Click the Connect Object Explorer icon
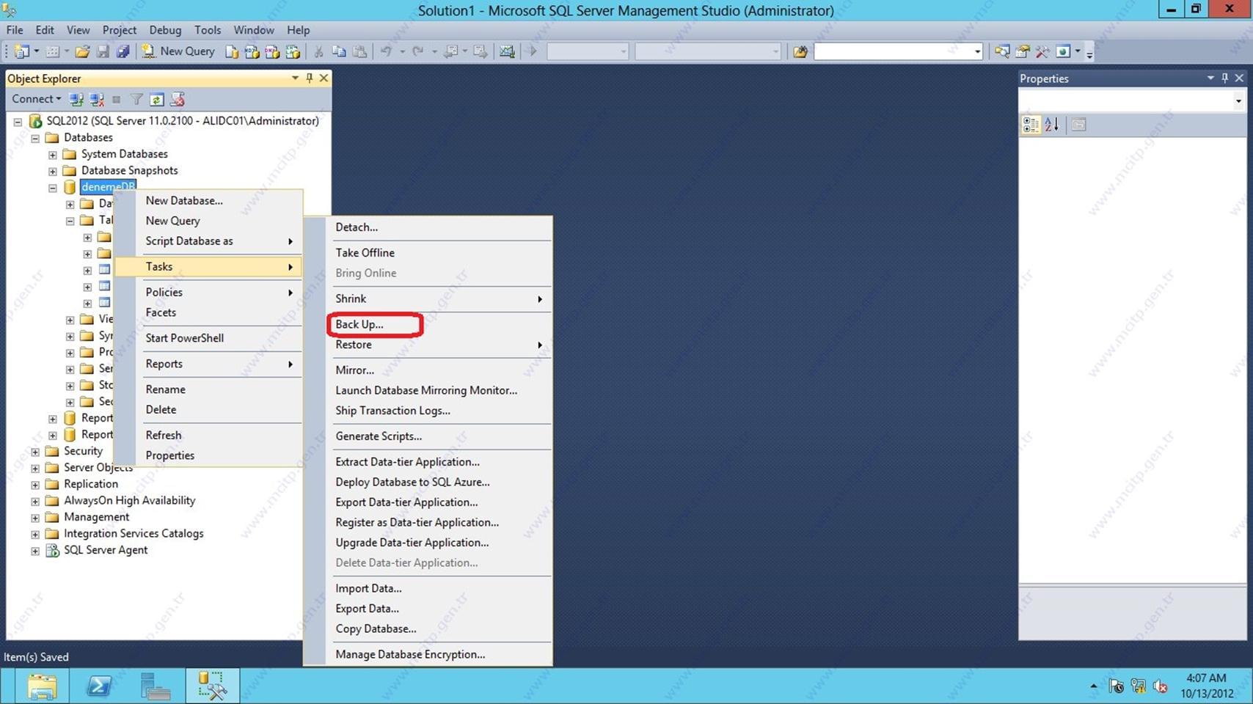1253x704 pixels. 76,100
